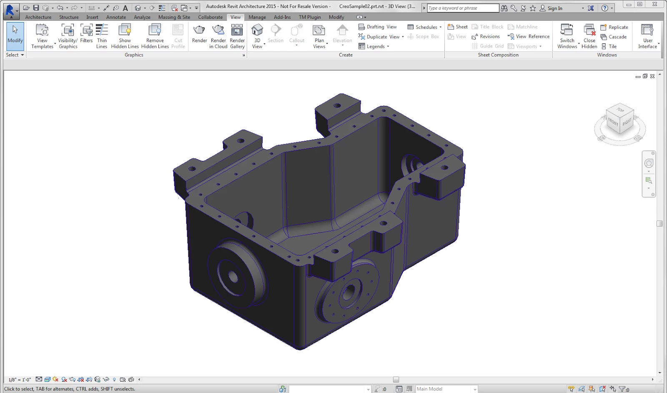Toggle Select Elements by Face in status bar
The image size is (667, 393).
pyautogui.click(x=602, y=389)
